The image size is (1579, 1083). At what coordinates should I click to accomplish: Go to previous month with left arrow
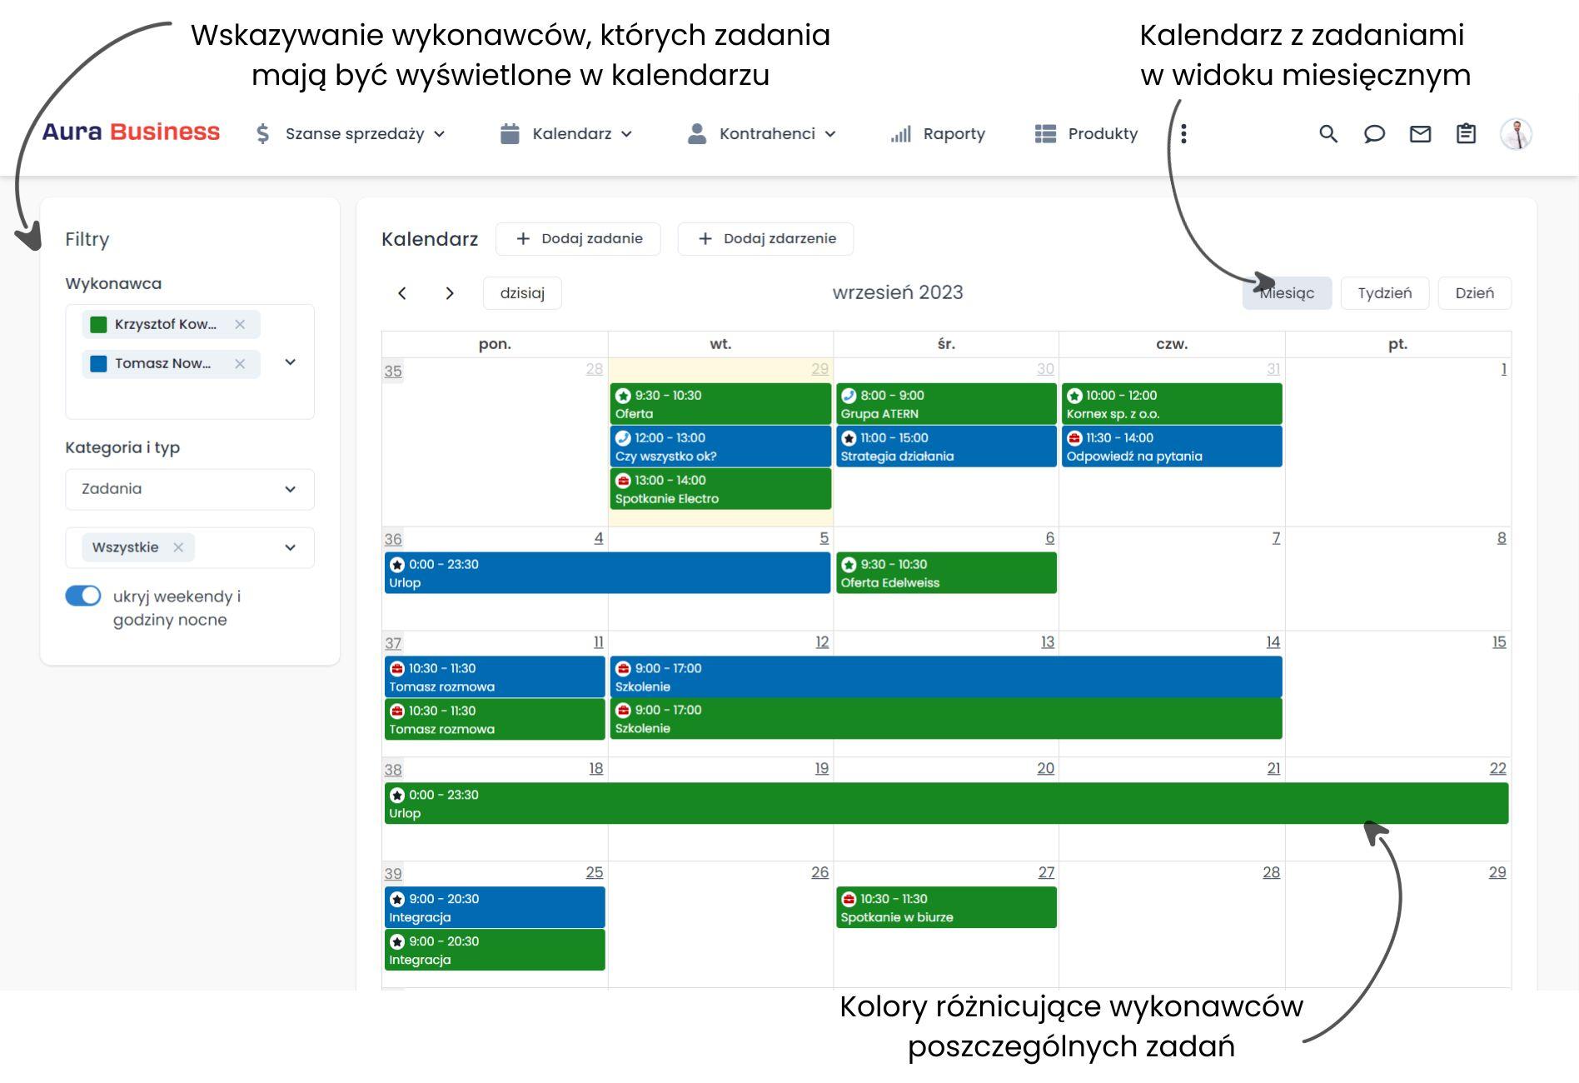coord(402,293)
